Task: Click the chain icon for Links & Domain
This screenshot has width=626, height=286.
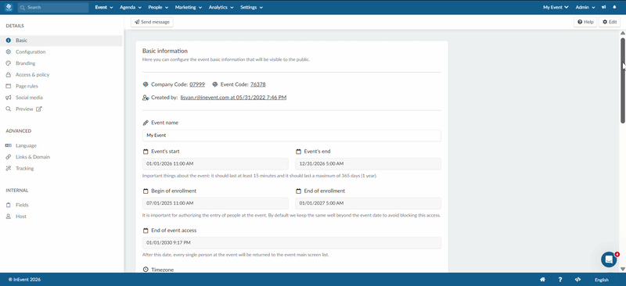Action: [x=8, y=157]
